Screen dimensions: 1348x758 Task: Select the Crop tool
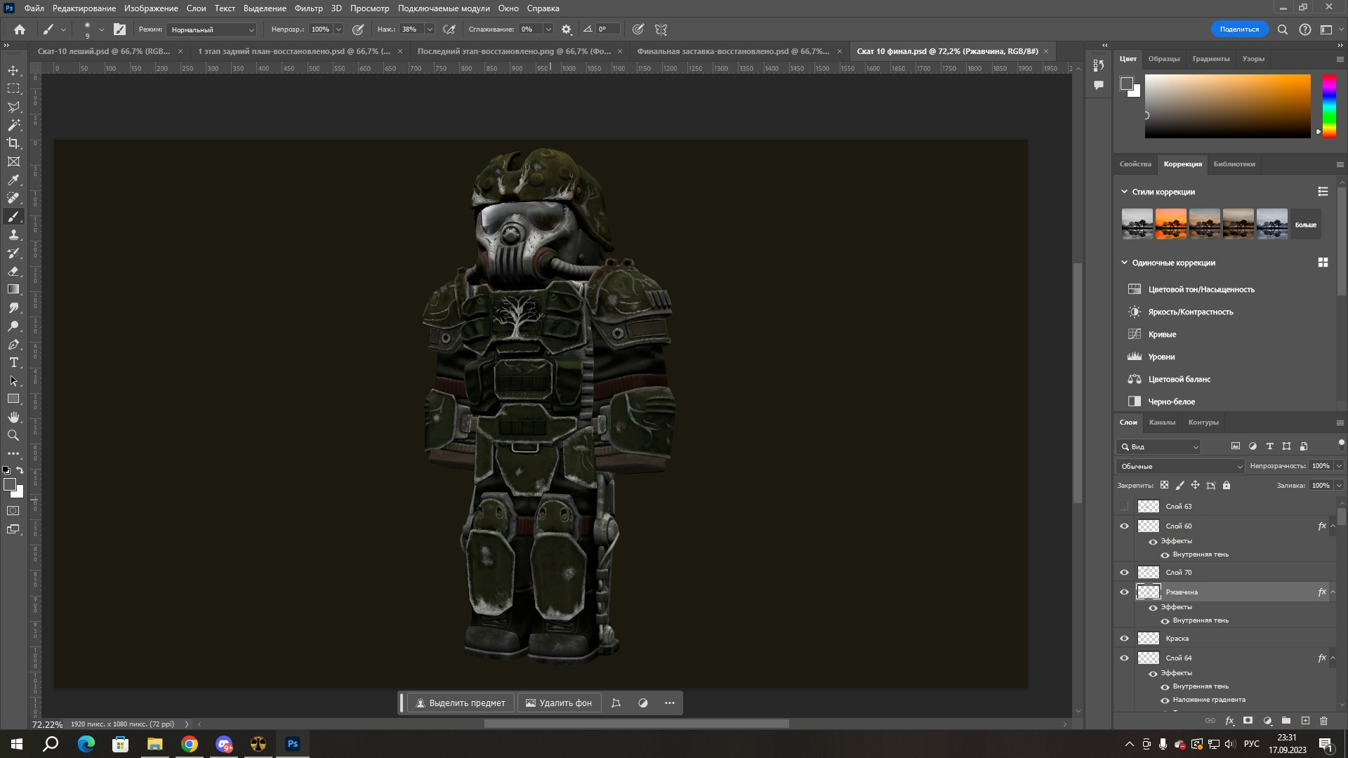tap(13, 143)
